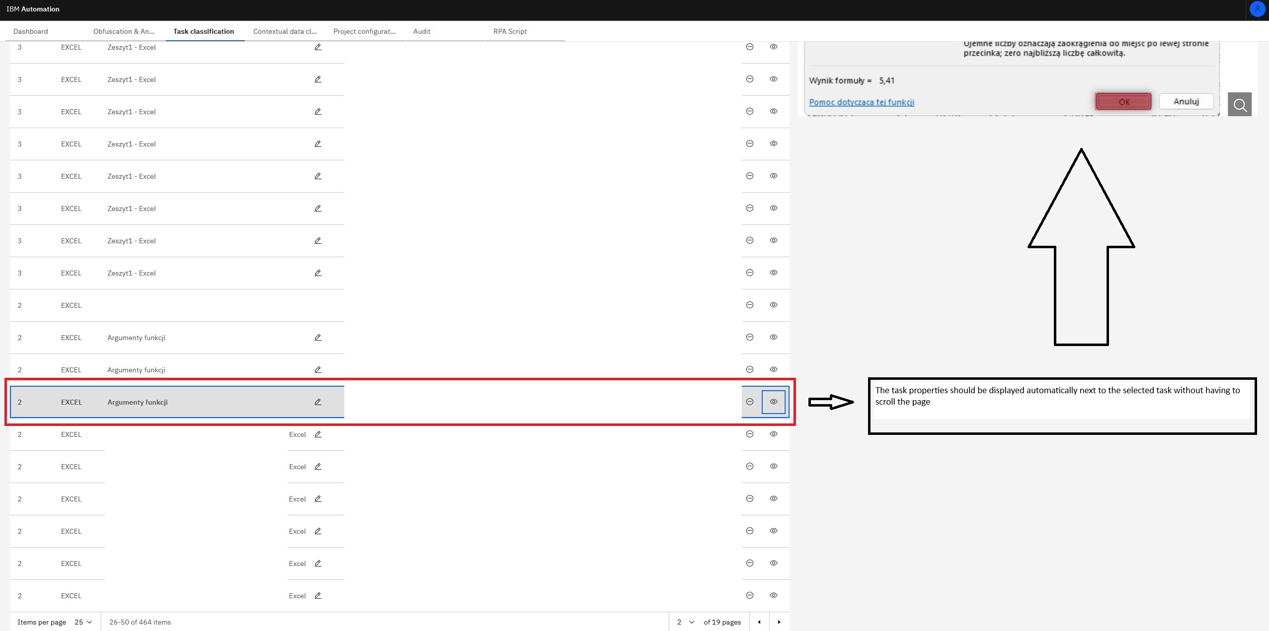
Task: Open the RPA Script tab
Action: 510,31
